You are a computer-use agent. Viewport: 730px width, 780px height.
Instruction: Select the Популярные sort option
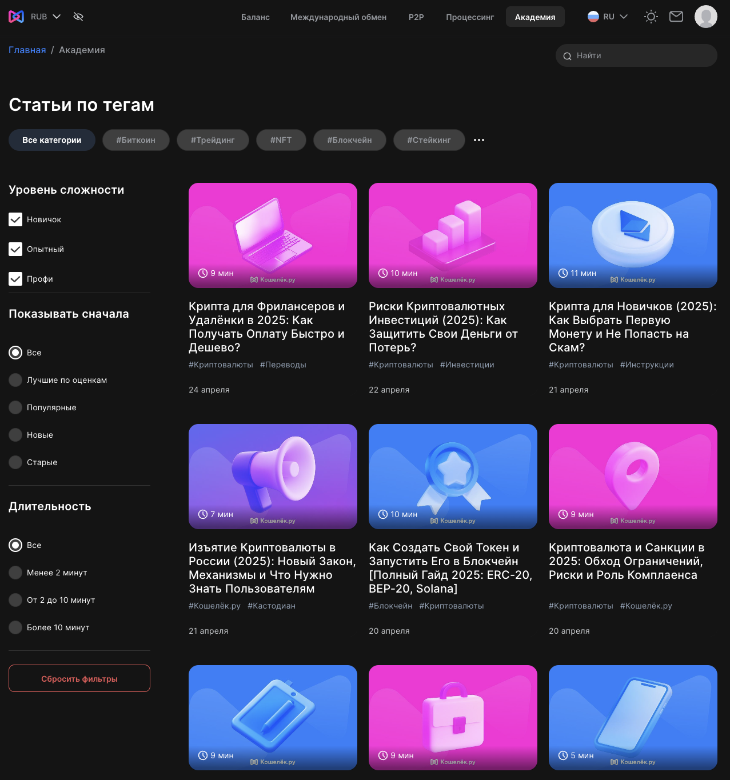coord(15,407)
